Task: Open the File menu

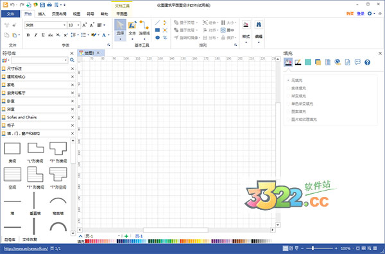Action: pyautogui.click(x=10, y=14)
